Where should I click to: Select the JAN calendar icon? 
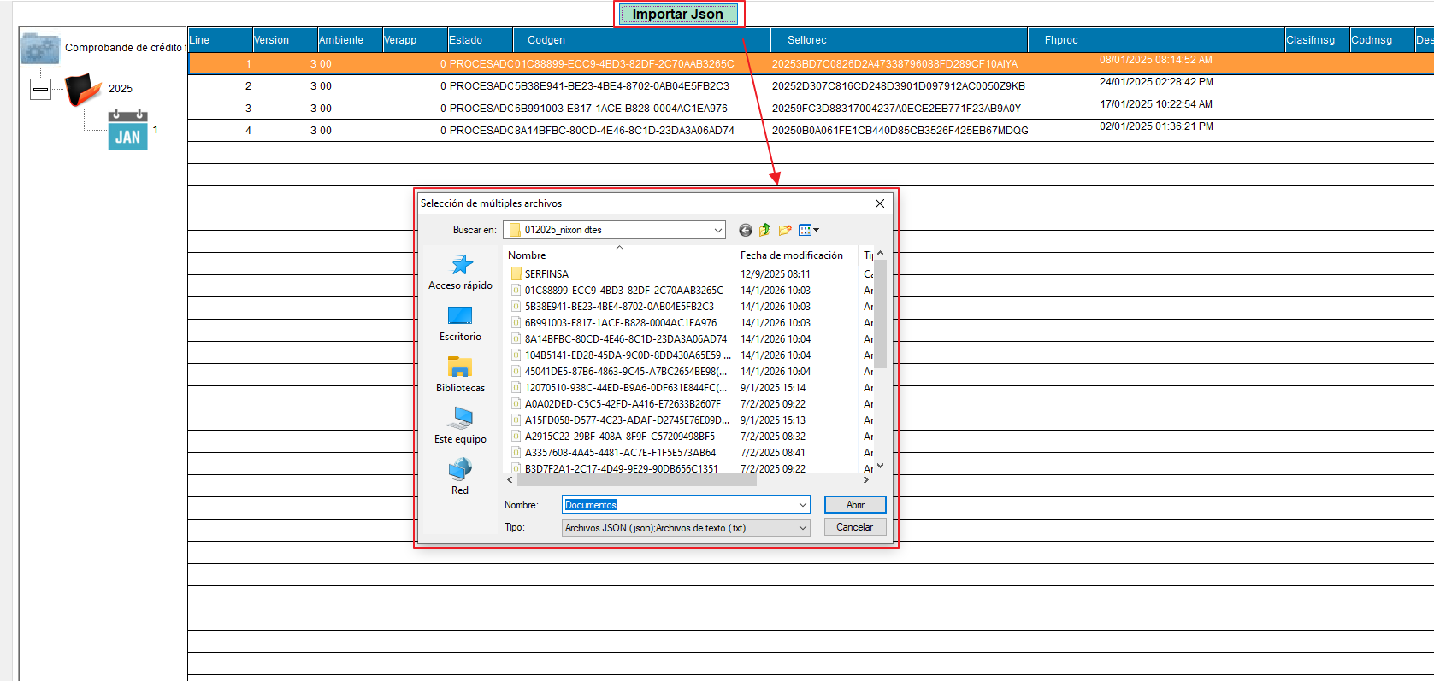127,131
